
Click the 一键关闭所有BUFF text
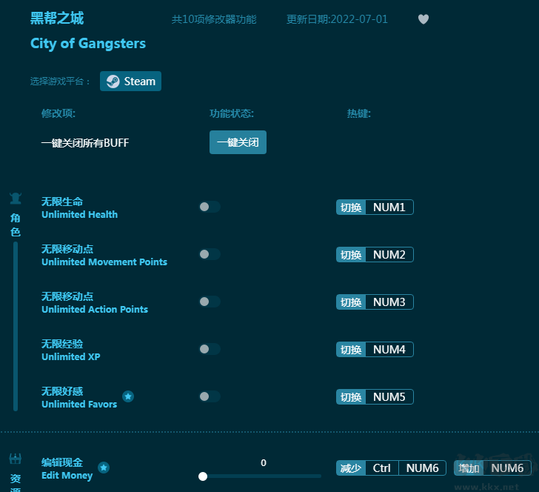coord(85,143)
